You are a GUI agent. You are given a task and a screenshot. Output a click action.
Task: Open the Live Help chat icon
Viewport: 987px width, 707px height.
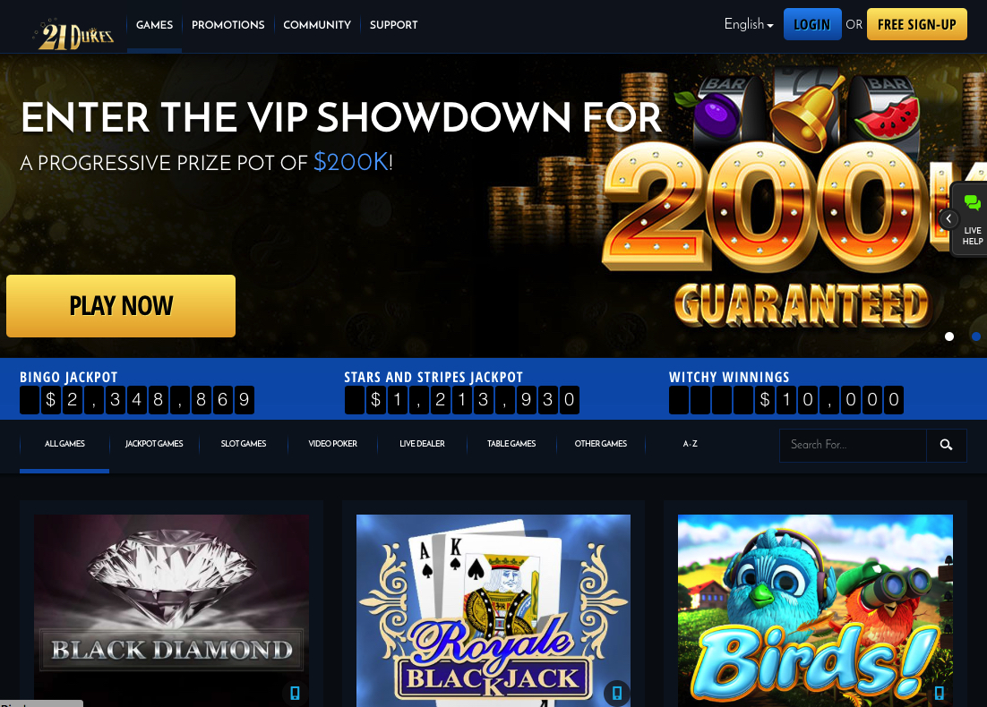click(x=973, y=202)
